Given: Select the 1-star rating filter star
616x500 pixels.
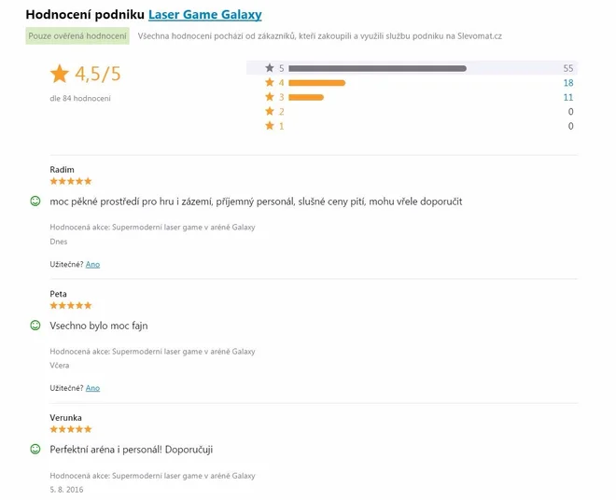Looking at the screenshot, I should pyautogui.click(x=270, y=126).
